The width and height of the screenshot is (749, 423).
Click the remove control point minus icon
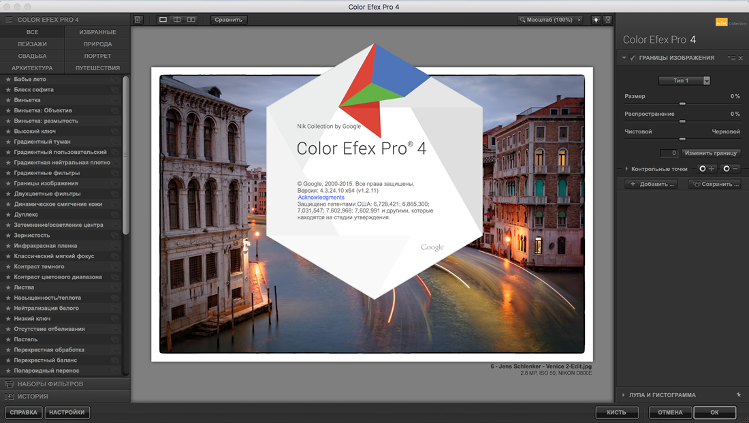coord(731,168)
